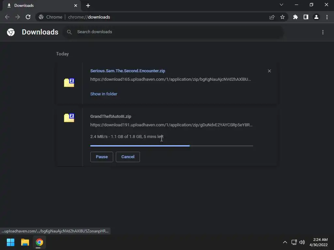Click the share page icon in address bar
This screenshot has width=334, height=250.
coord(272,17)
